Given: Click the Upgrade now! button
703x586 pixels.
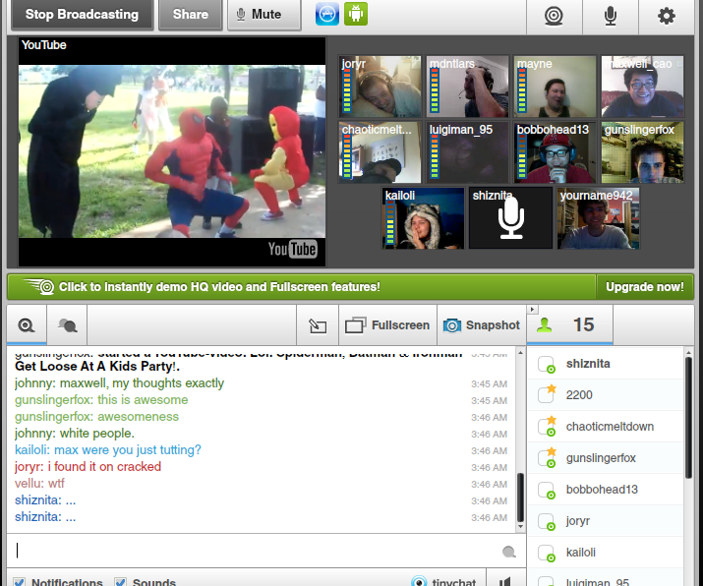Looking at the screenshot, I should tap(645, 287).
